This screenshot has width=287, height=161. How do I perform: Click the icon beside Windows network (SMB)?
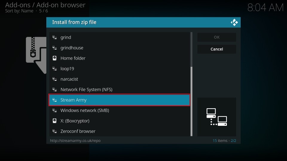click(54, 110)
